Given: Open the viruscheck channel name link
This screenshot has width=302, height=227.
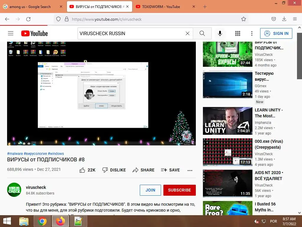Looking at the screenshot, I should (36, 187).
